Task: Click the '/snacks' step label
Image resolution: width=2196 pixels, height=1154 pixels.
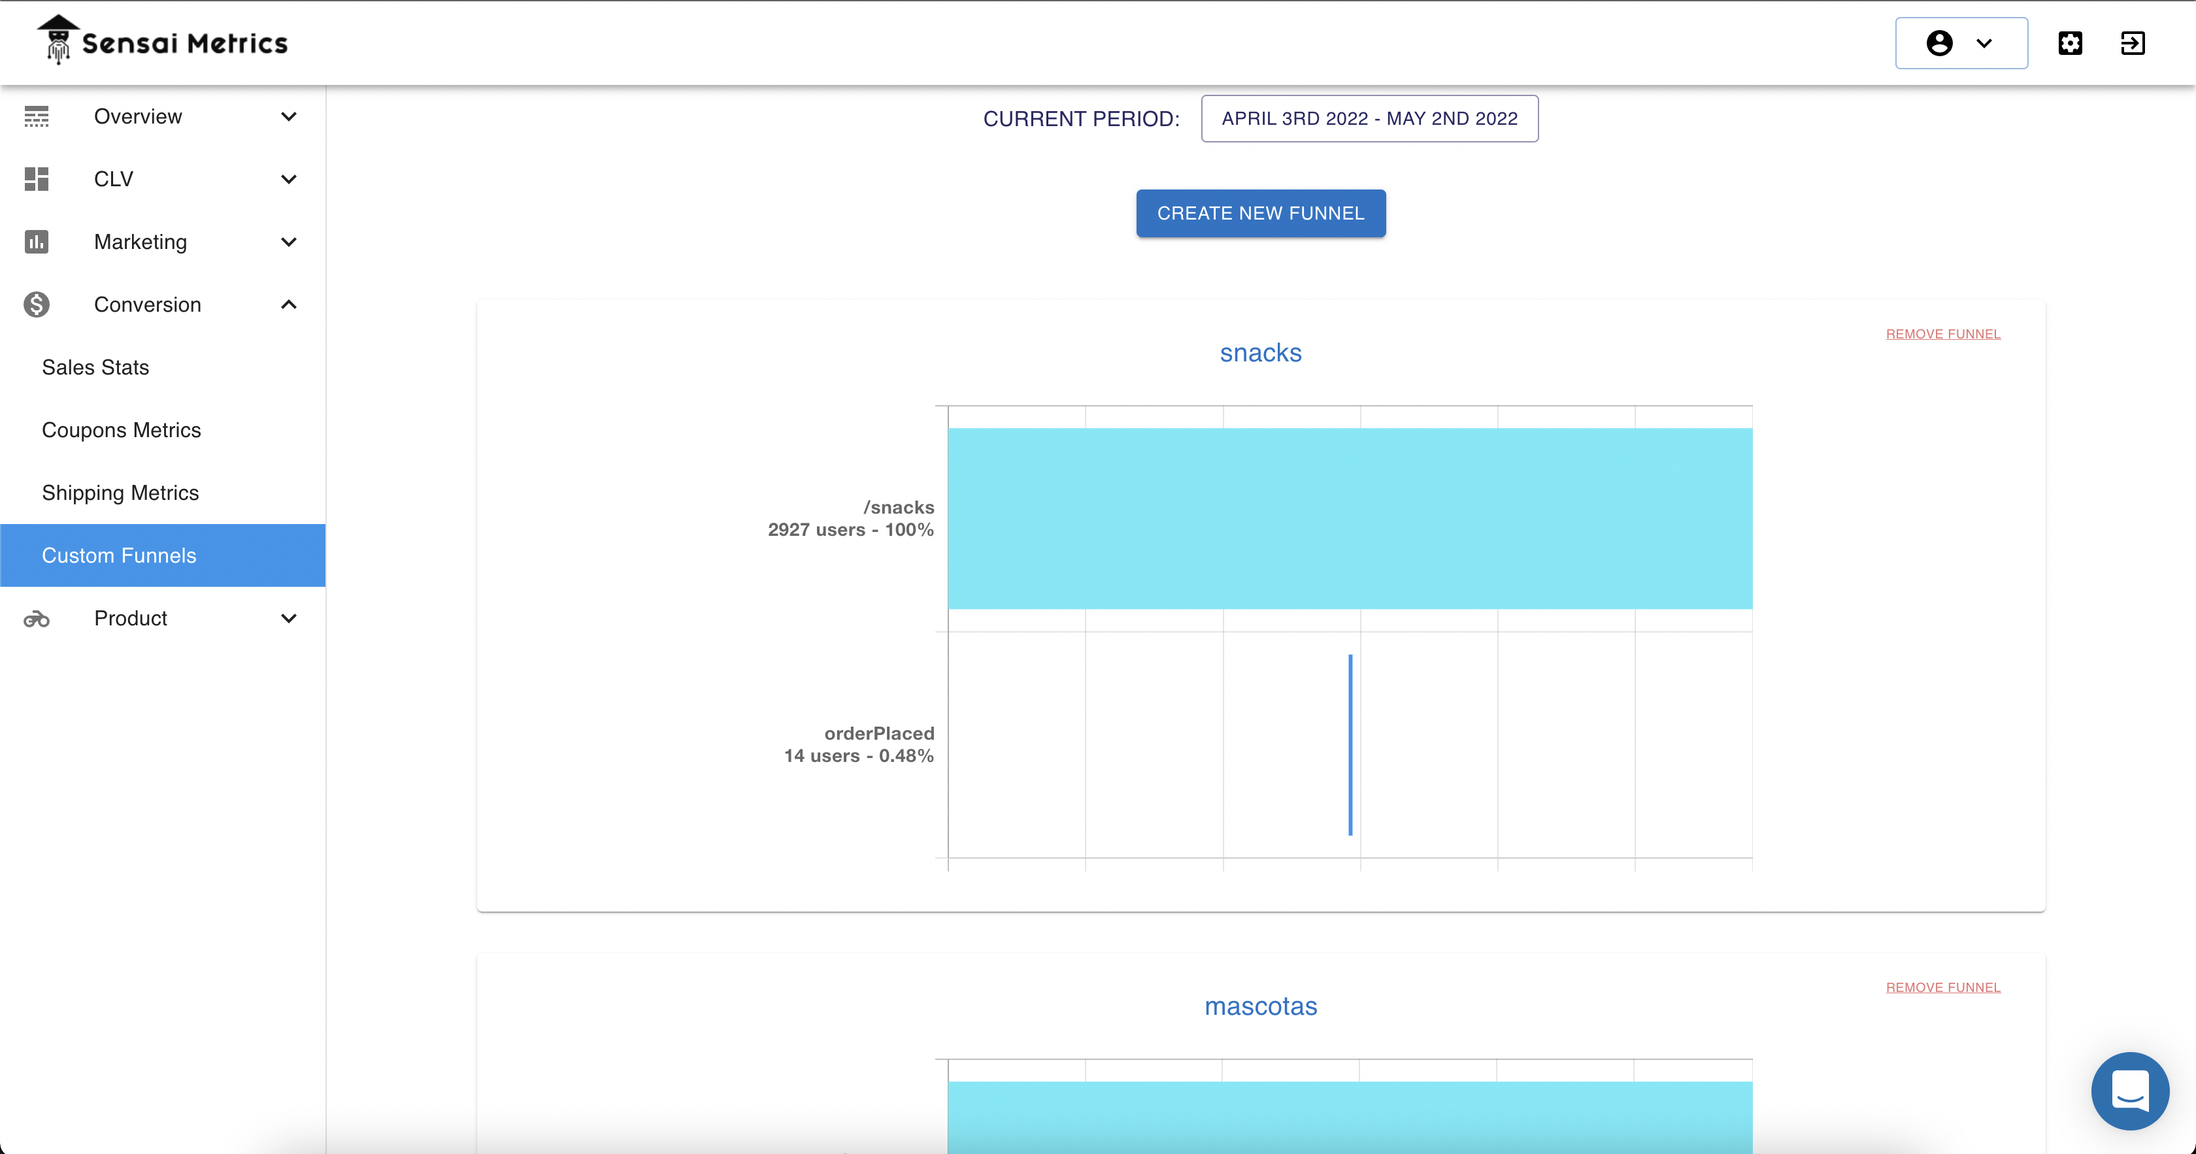Action: tap(899, 507)
